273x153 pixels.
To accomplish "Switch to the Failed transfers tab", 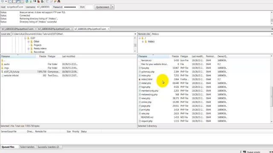I will [27, 147].
